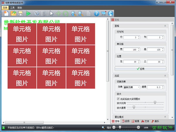
Task: Click the 应用 apply button
Action: [x=141, y=69]
